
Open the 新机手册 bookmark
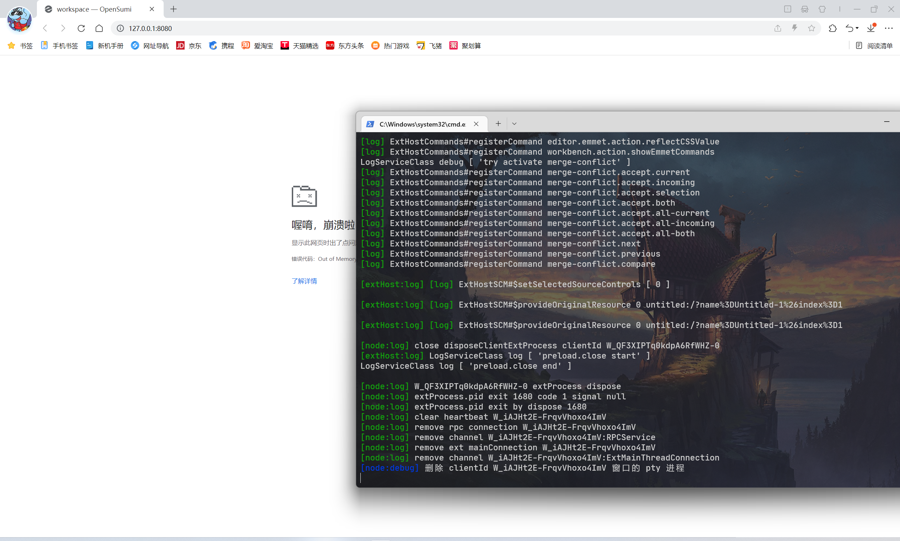(105, 46)
